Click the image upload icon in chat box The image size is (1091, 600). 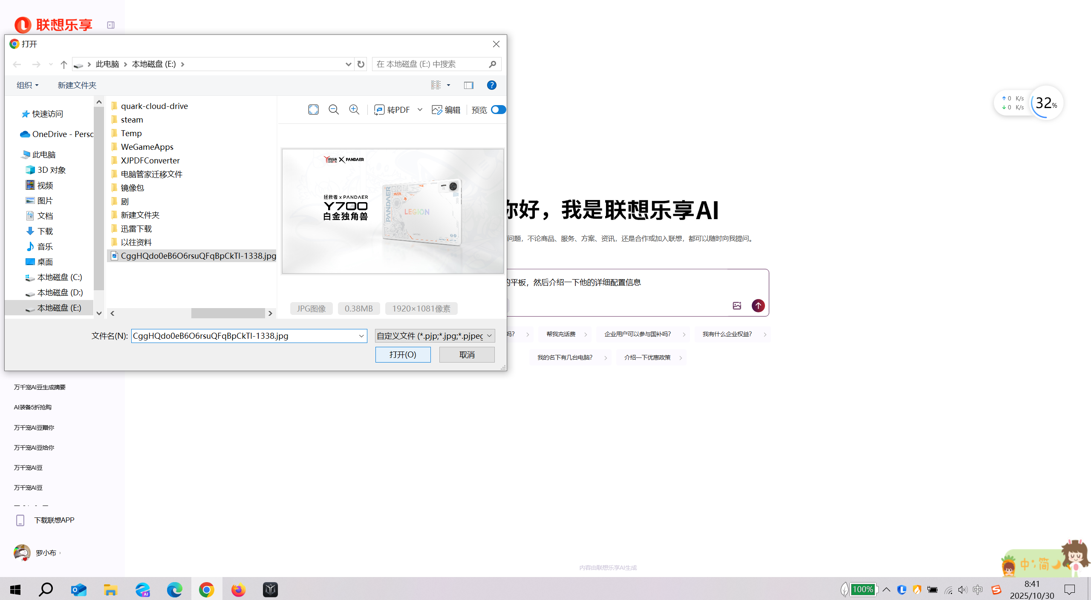click(737, 306)
